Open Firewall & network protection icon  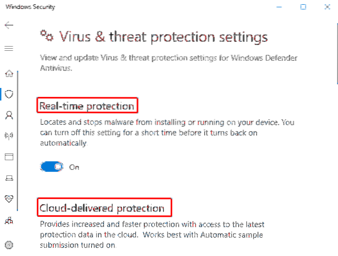[8, 136]
